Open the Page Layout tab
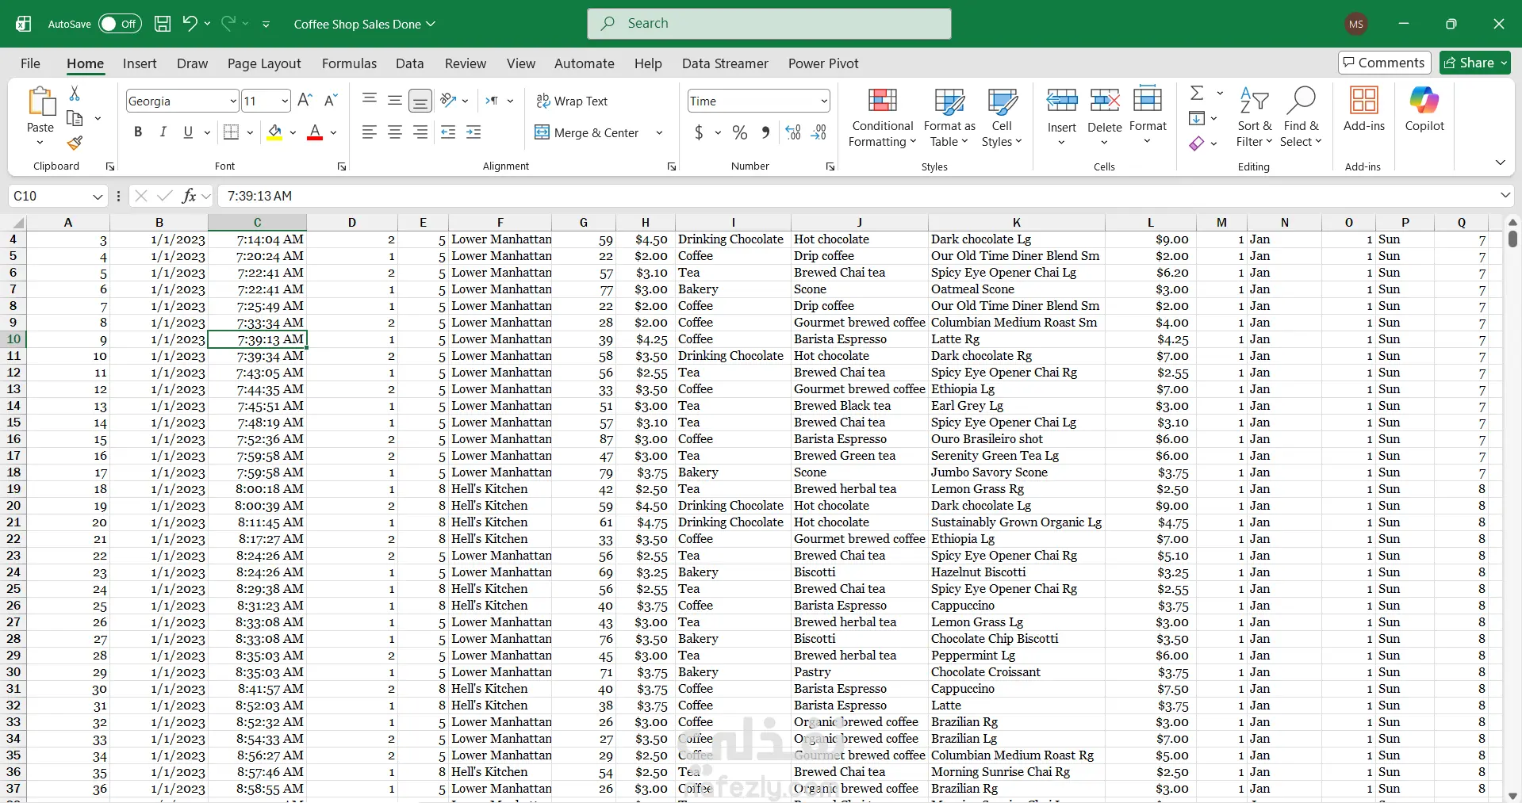This screenshot has width=1522, height=803. (264, 63)
